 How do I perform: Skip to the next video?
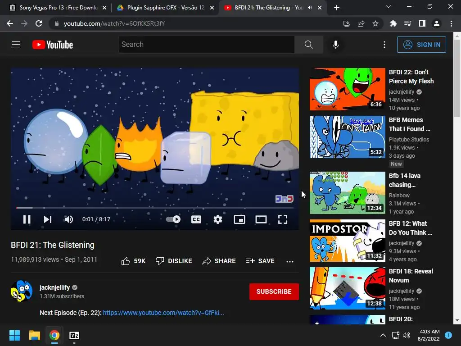click(x=48, y=219)
